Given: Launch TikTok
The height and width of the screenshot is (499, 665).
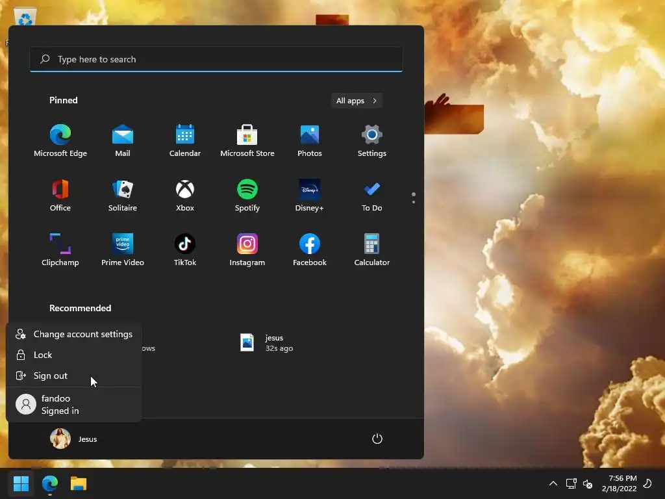Looking at the screenshot, I should [x=185, y=250].
